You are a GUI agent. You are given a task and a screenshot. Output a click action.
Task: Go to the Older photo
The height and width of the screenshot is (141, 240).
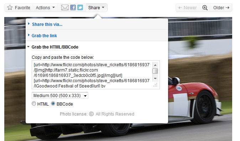(221, 7)
